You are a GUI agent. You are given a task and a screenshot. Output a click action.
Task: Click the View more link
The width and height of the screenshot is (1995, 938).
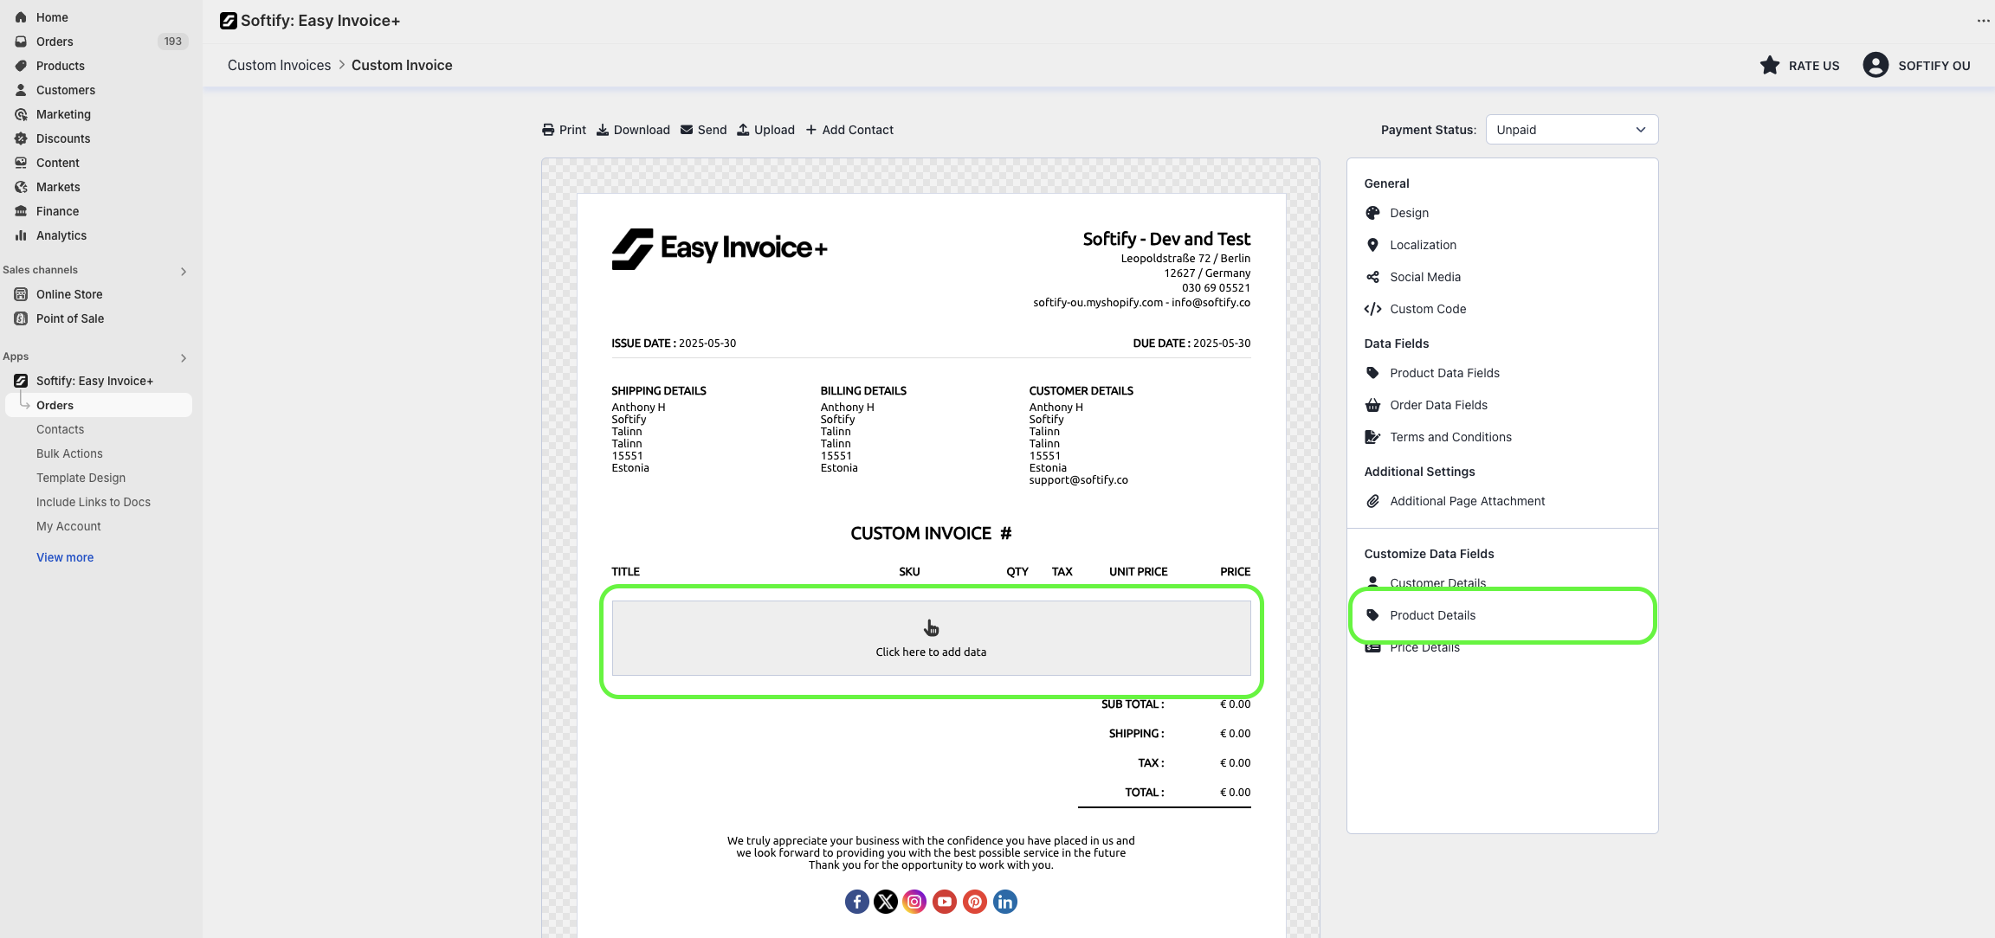point(65,557)
